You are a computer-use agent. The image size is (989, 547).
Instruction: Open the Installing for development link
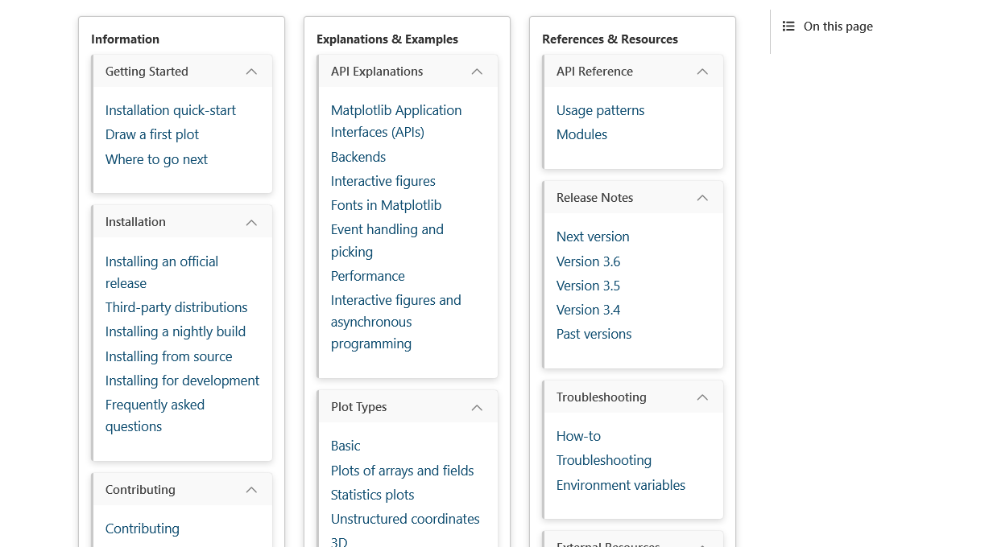(182, 380)
